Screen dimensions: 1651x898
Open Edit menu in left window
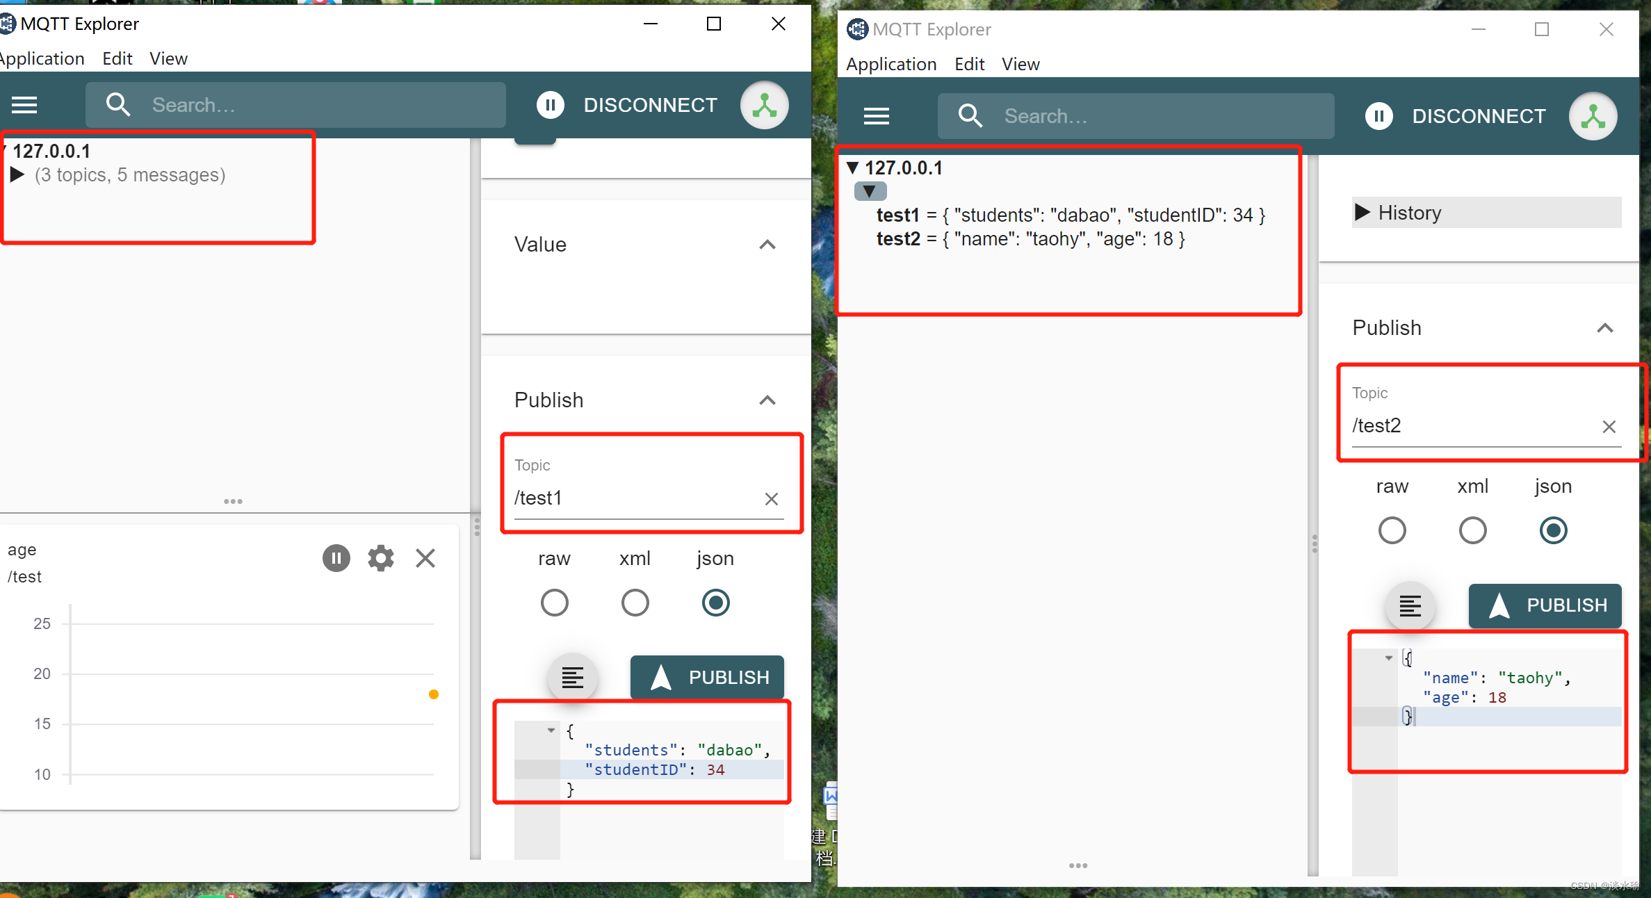[117, 59]
